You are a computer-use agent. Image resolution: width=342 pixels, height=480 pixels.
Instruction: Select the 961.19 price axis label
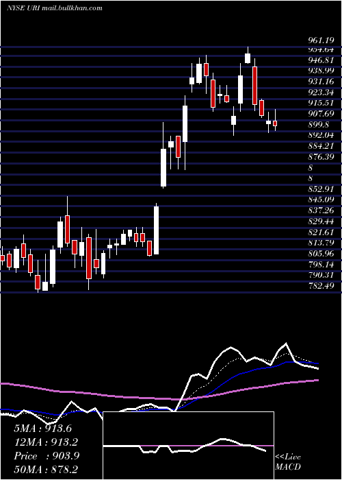(321, 40)
